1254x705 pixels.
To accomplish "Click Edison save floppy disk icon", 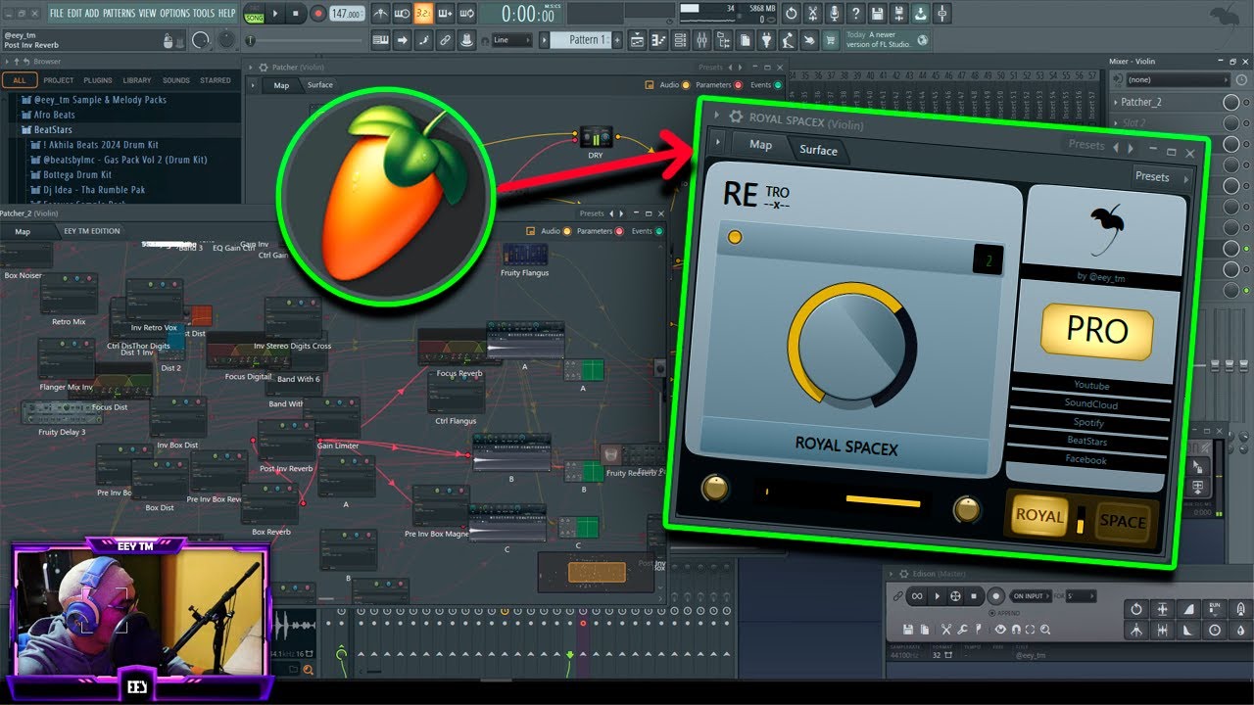I will coord(908,630).
